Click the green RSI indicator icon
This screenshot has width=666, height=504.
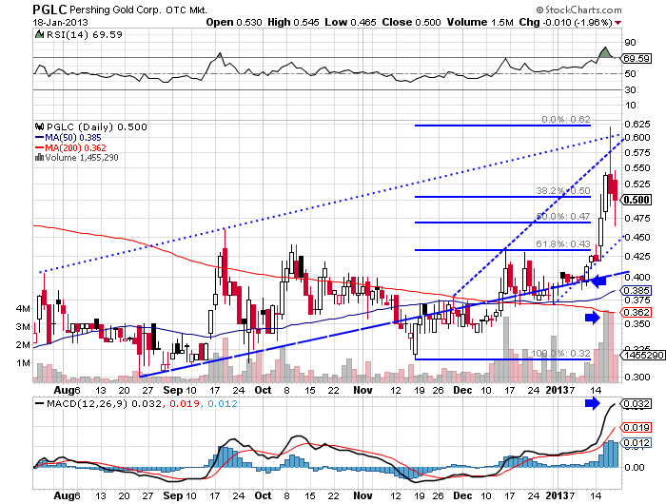pyautogui.click(x=40, y=34)
